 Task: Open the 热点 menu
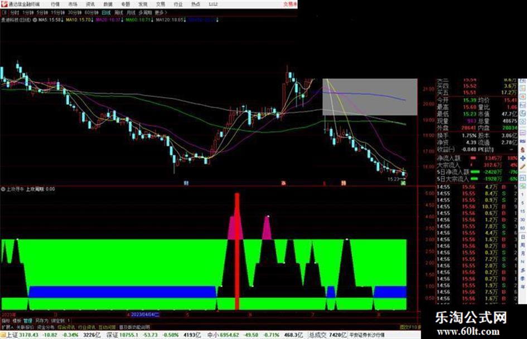[x=196, y=4]
